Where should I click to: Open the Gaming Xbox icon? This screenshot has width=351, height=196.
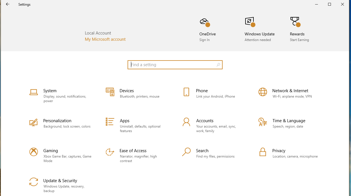(34, 152)
